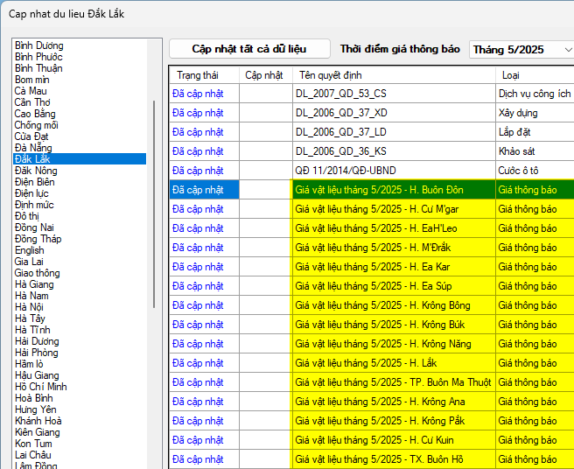Click 'Giá vật liệu tháng 5/2025 - H. EaH'Leo'
574x469 pixels.
coord(394,228)
